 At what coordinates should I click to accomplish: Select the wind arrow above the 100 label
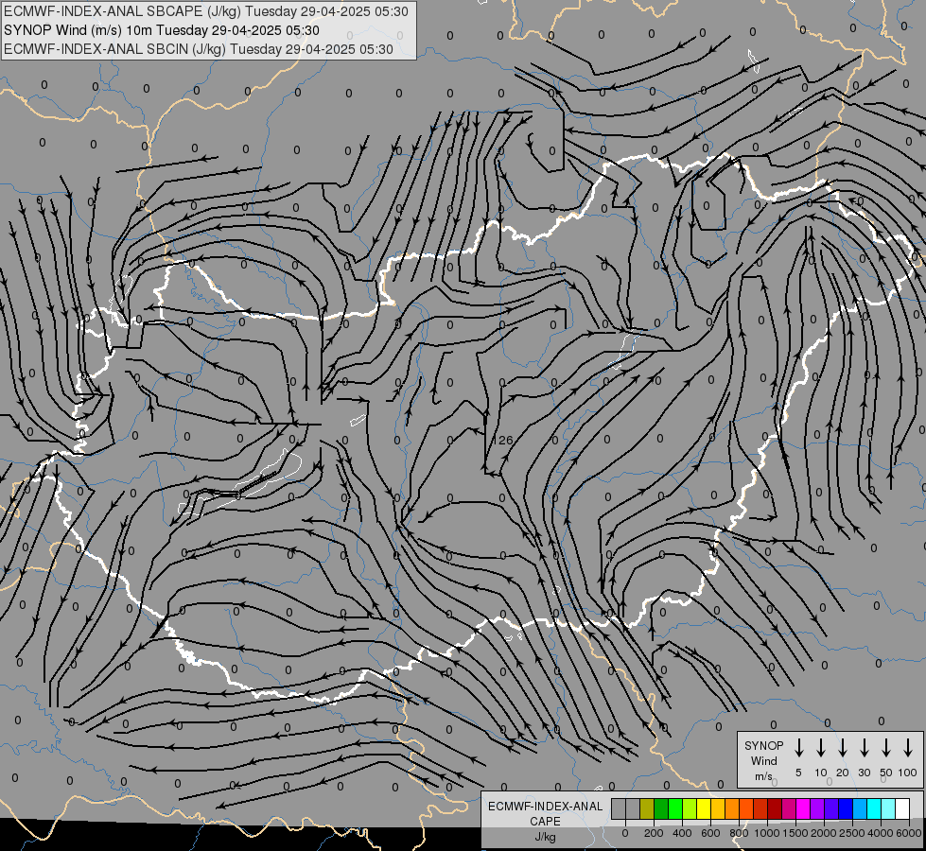click(x=908, y=748)
